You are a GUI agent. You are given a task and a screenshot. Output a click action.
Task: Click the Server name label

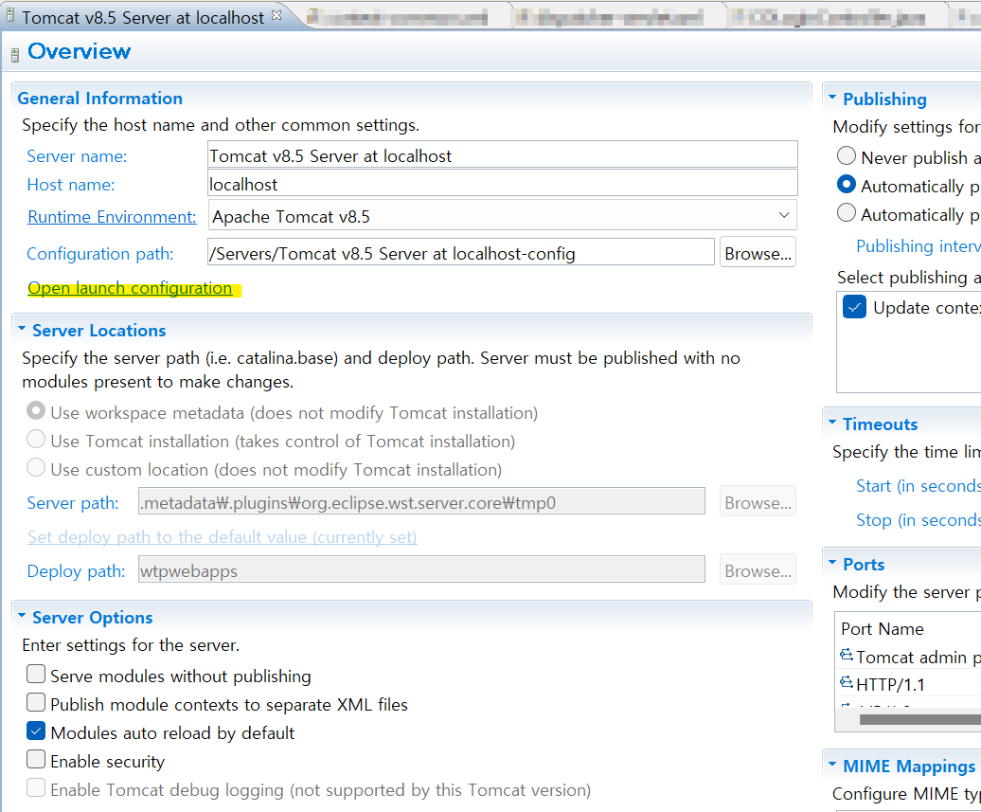coord(77,156)
